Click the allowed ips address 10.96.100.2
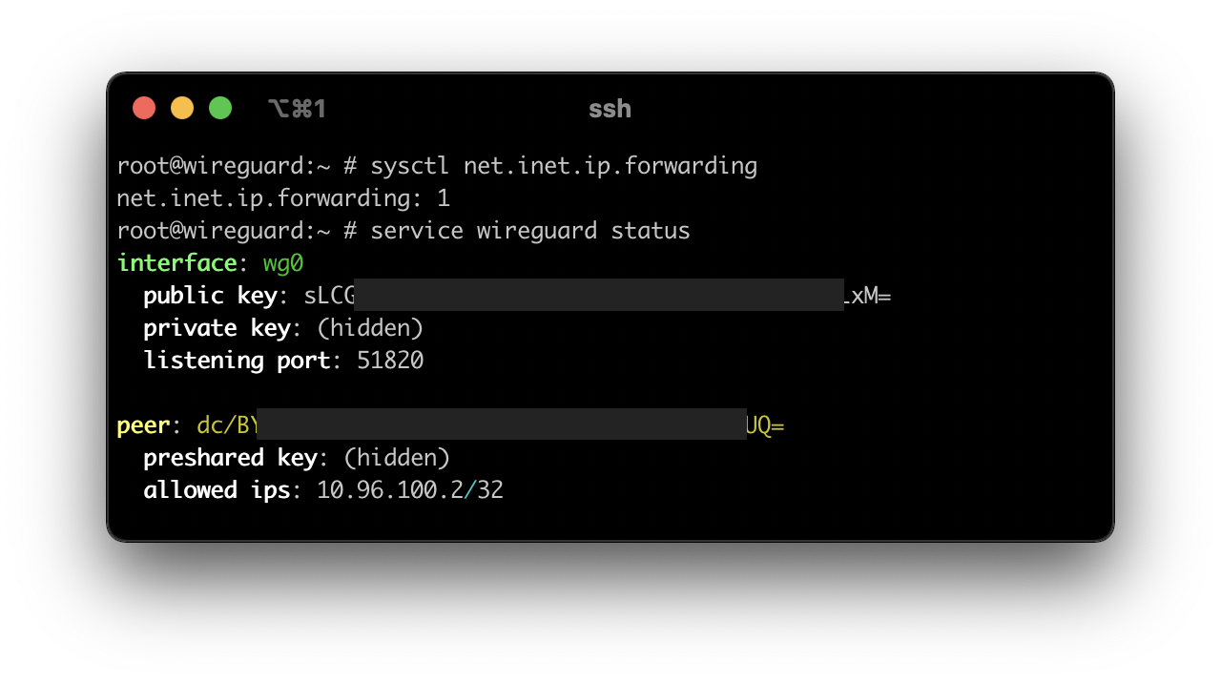 (390, 490)
